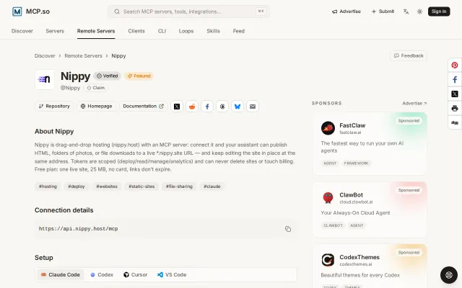Open the Advertise link in header

click(346, 12)
